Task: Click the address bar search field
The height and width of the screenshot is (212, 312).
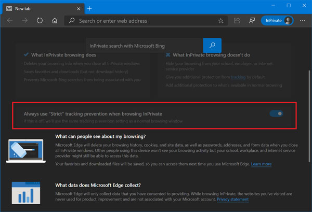Action: click(146, 21)
